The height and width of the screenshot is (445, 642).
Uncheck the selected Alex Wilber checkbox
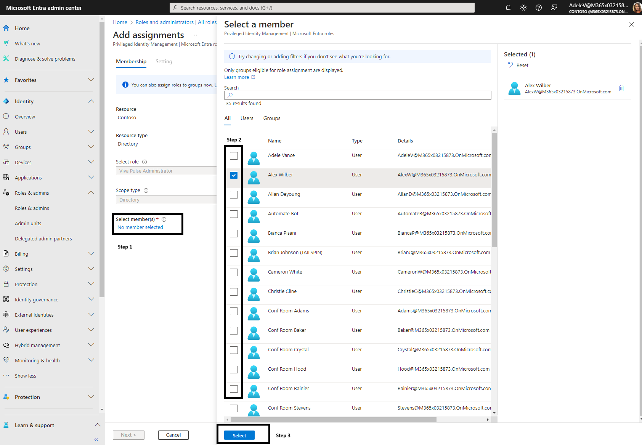234,175
